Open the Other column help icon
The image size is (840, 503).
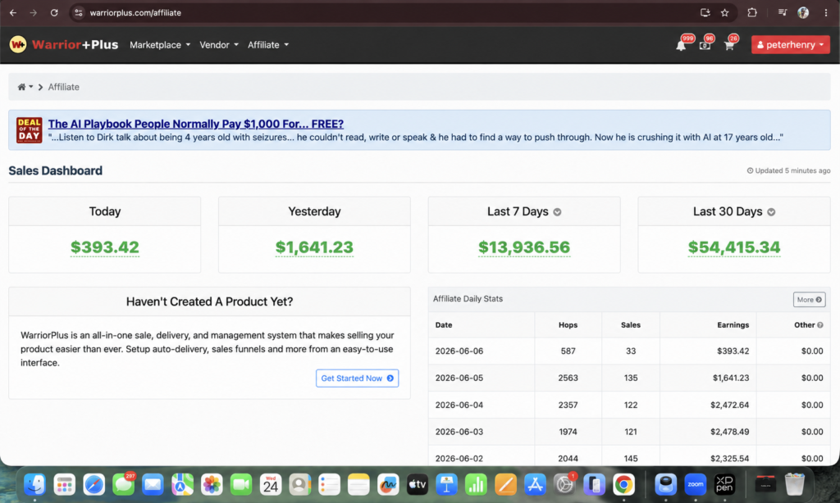tap(820, 324)
